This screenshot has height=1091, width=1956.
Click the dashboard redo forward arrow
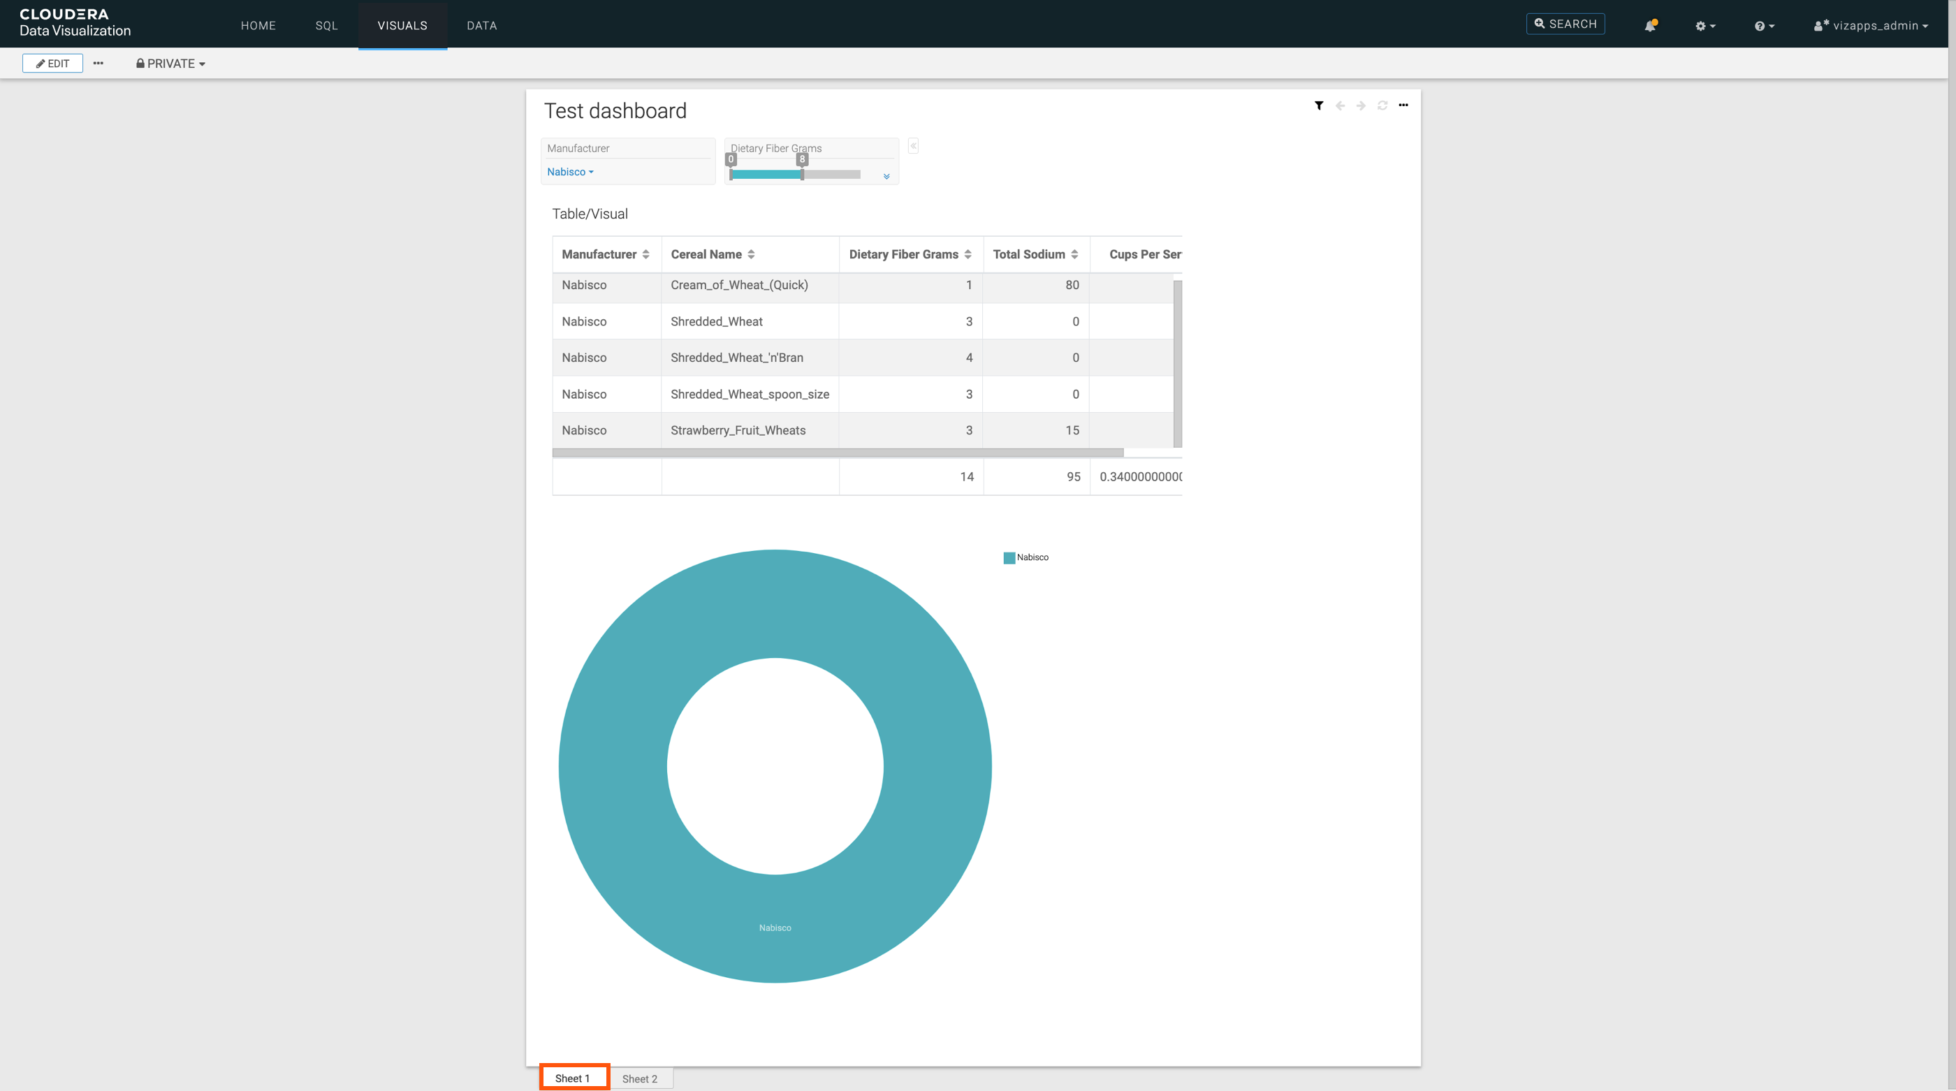point(1361,105)
